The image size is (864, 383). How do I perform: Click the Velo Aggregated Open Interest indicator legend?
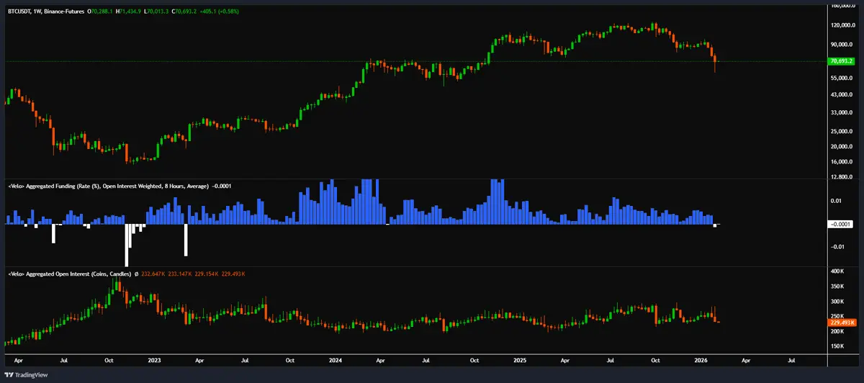(69, 274)
